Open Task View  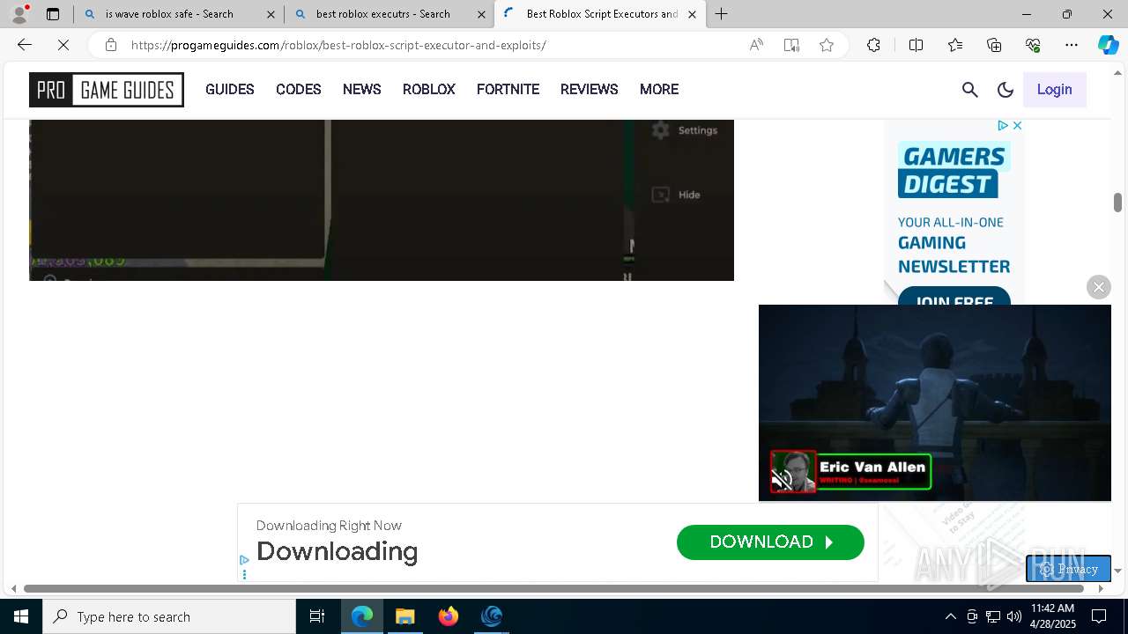click(317, 616)
